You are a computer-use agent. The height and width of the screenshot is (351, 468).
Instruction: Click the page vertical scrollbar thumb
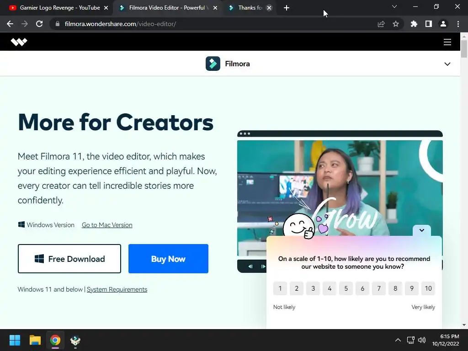pos(464,48)
